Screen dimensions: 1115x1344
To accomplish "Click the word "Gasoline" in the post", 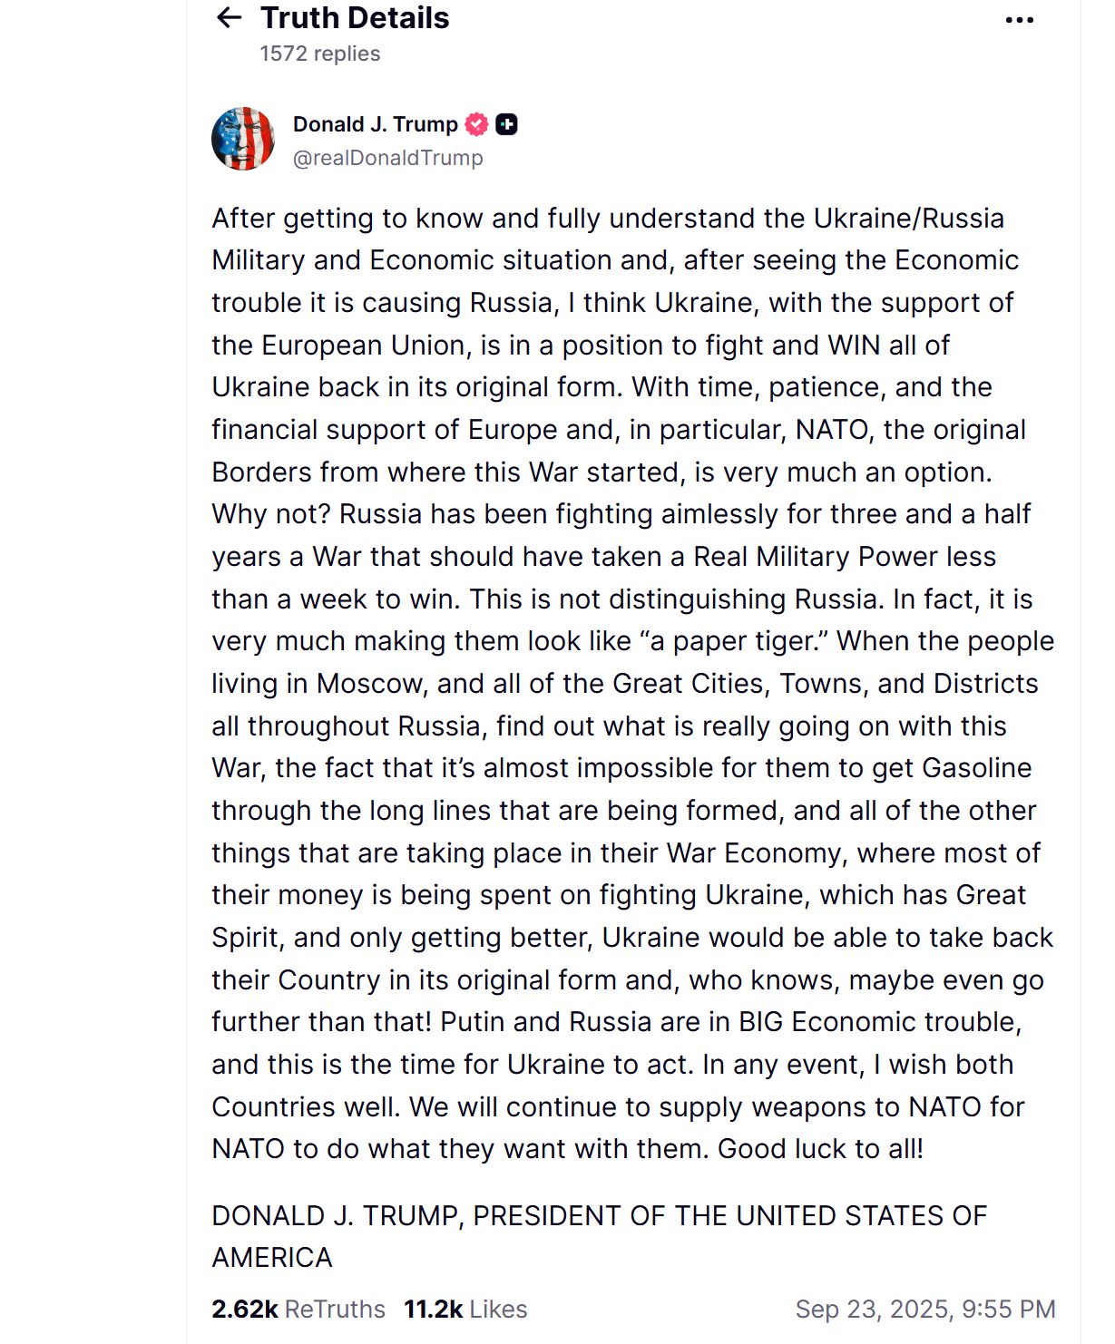I will pos(977,768).
